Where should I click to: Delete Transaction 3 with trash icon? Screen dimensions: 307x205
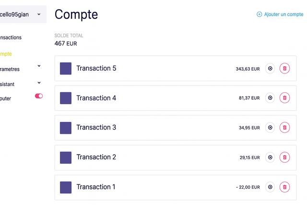pos(284,128)
